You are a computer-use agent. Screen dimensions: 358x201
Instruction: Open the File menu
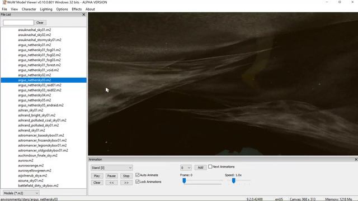click(x=4, y=9)
